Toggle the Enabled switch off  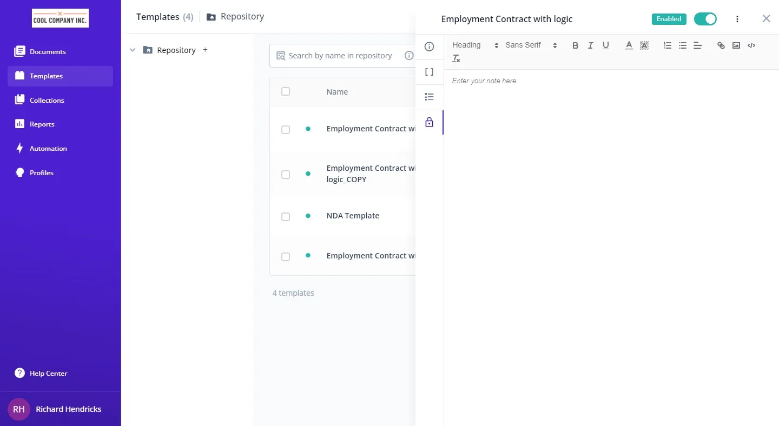click(705, 19)
